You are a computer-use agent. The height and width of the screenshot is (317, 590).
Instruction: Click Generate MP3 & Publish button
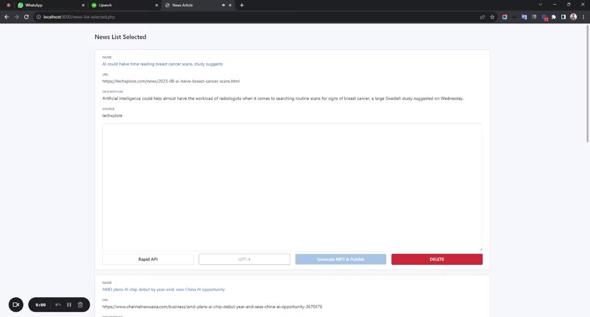tap(341, 259)
